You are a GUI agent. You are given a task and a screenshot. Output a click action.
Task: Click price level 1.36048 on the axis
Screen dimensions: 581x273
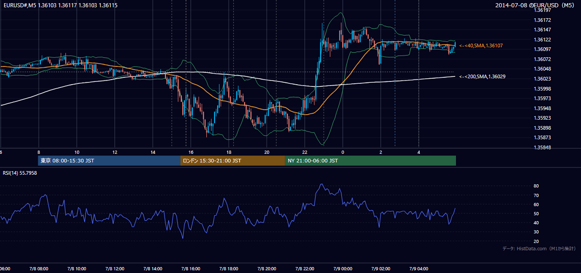point(542,69)
